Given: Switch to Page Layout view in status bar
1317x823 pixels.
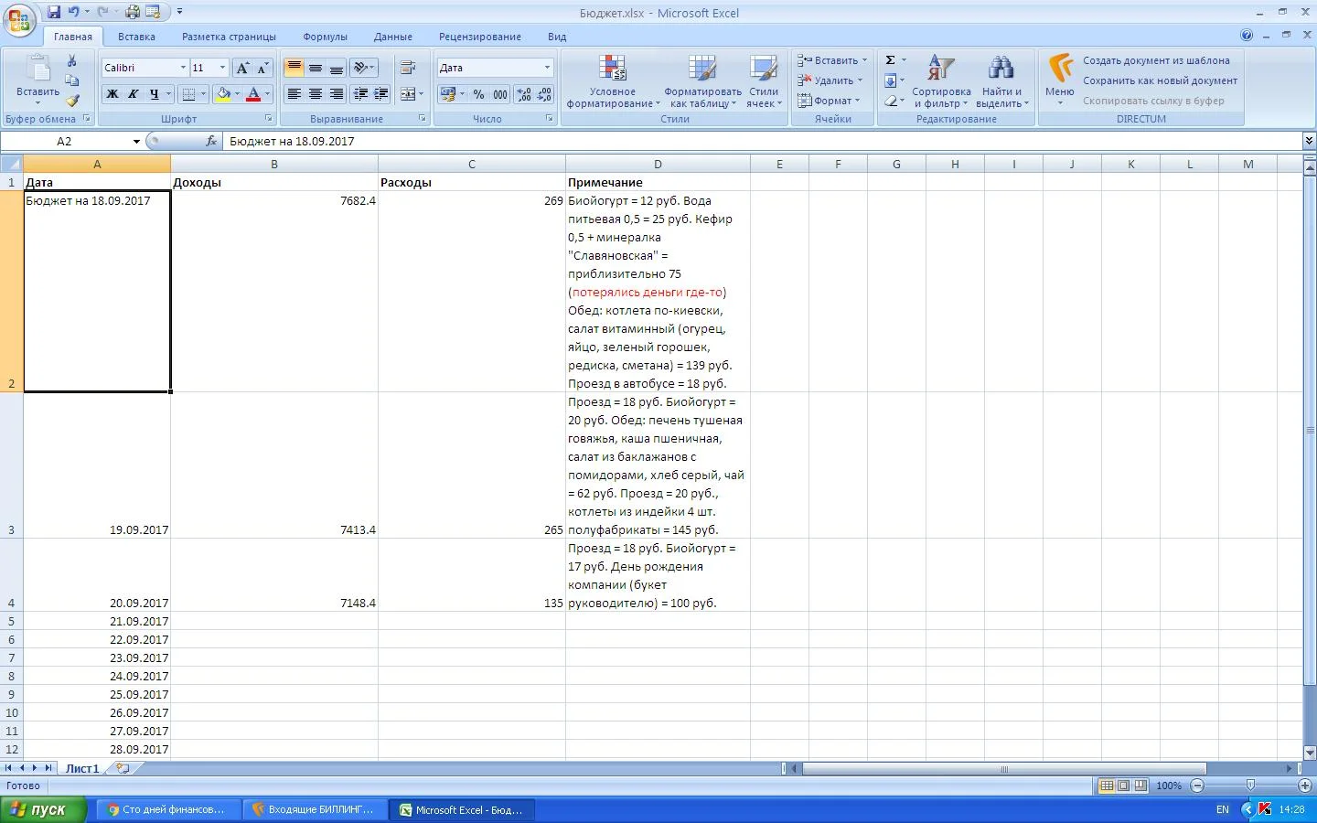Looking at the screenshot, I should tap(1124, 786).
